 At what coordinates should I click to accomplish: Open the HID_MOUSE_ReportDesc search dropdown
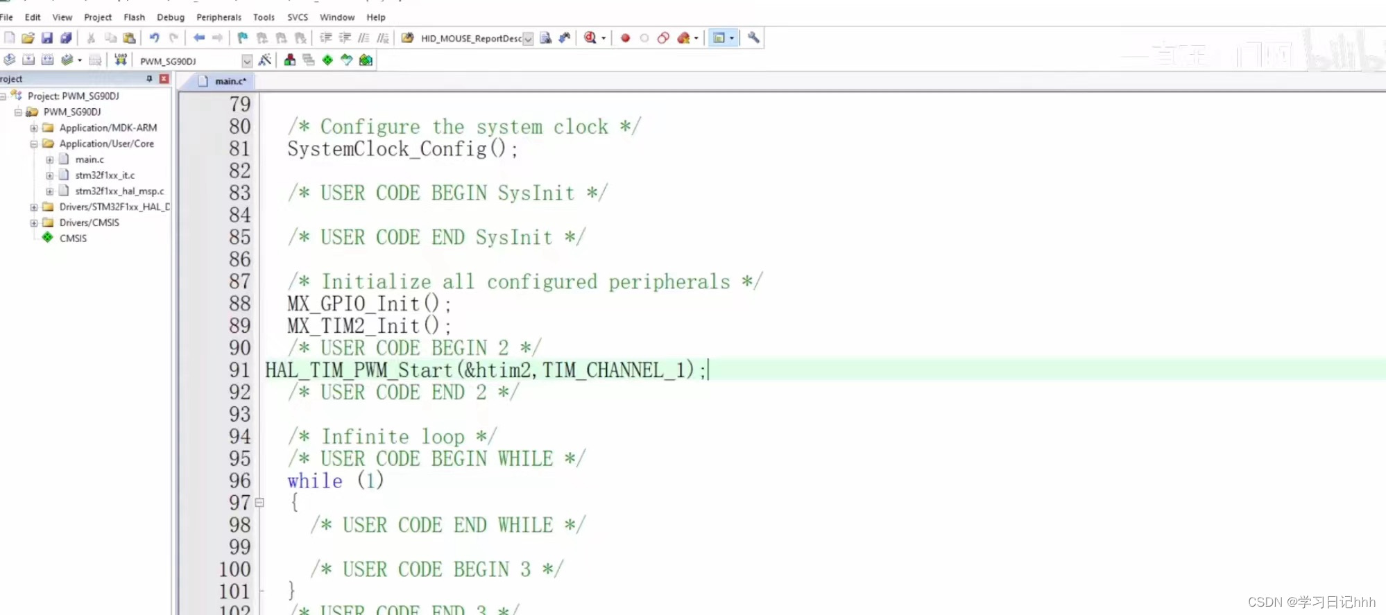(x=528, y=39)
